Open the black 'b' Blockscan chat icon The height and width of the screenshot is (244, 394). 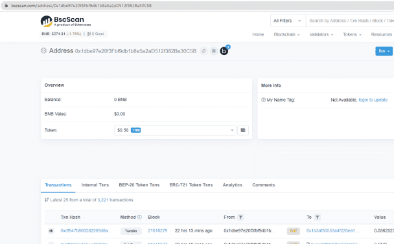(x=224, y=51)
